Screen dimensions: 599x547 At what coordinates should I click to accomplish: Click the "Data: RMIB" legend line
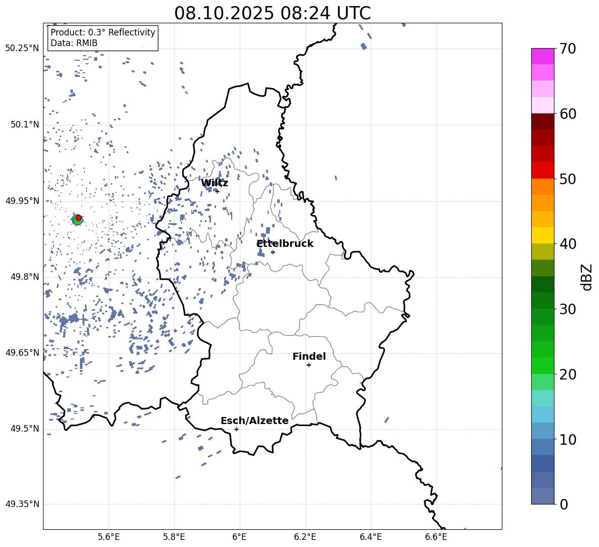tap(74, 43)
